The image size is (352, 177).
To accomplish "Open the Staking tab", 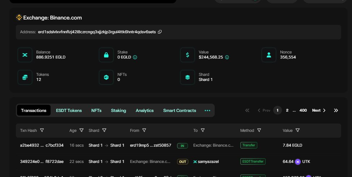I will point(119,111).
